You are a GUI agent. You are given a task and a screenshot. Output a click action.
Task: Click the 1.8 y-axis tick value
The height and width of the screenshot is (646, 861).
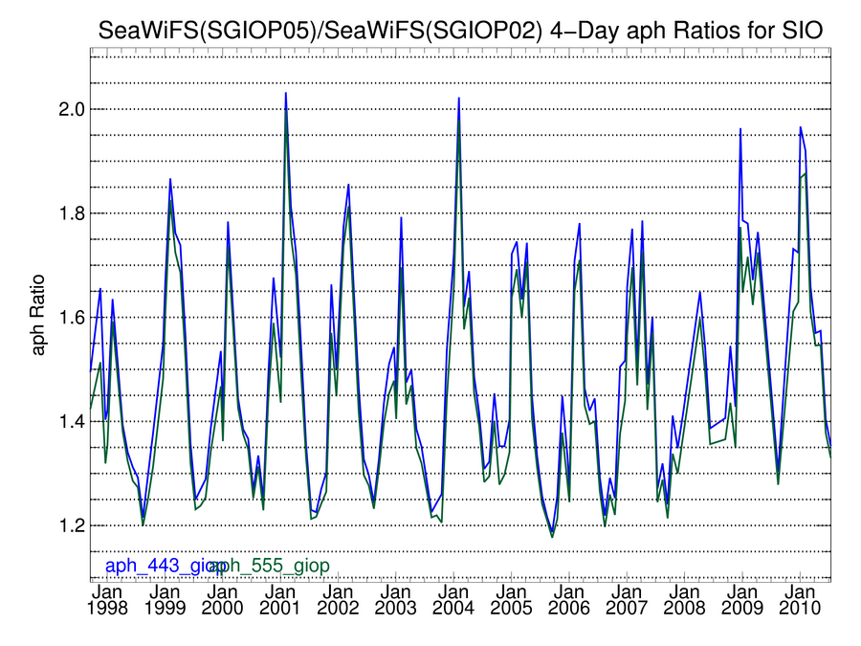click(x=72, y=213)
